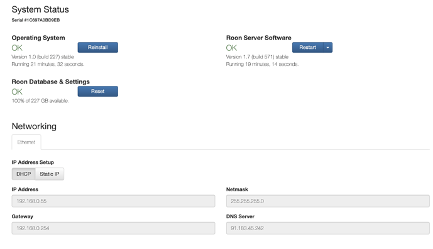Click the Operating System OK status
This screenshot has width=433, height=249.
click(17, 48)
